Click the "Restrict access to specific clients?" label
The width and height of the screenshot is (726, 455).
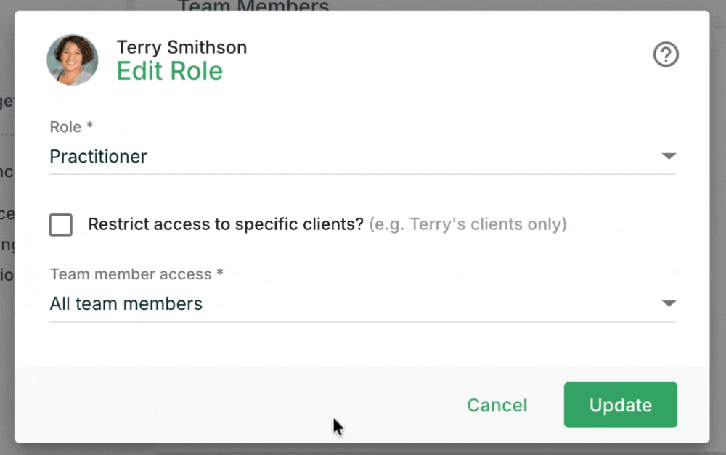[x=226, y=224]
